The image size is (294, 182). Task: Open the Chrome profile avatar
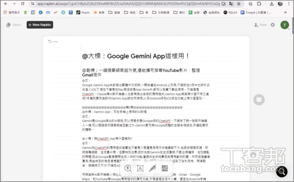(280, 4)
